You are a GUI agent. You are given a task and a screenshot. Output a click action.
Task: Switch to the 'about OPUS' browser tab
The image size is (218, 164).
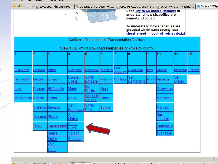pyautogui.click(x=54, y=6)
